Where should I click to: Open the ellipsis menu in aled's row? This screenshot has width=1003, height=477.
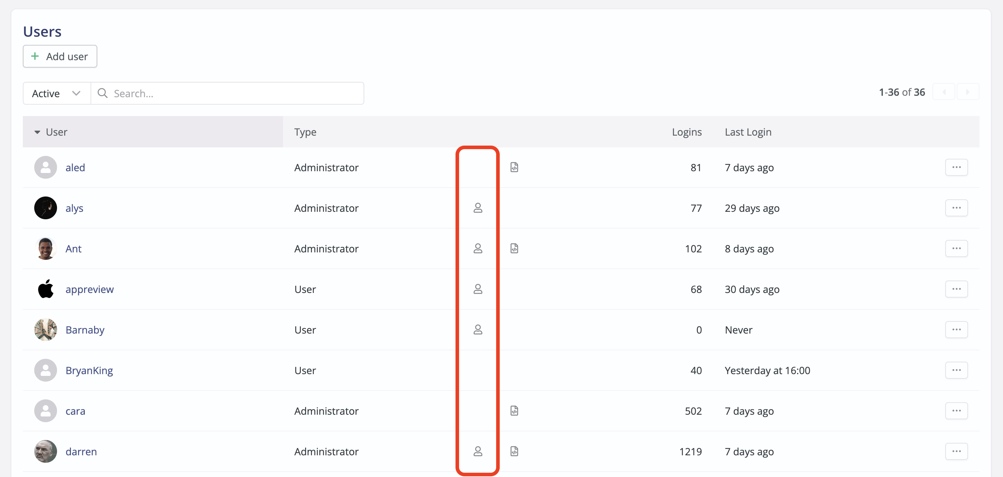click(x=957, y=167)
